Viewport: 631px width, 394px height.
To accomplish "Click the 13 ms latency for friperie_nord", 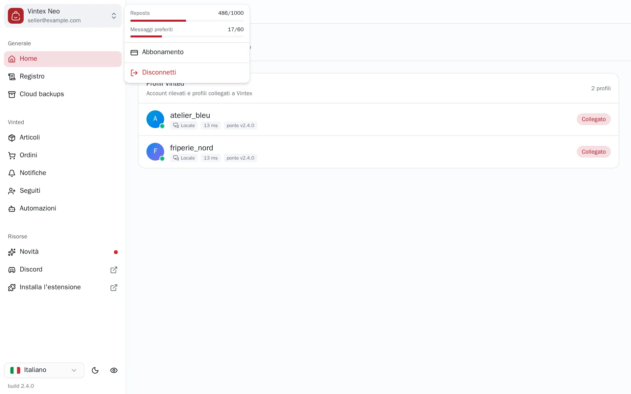I will [211, 158].
